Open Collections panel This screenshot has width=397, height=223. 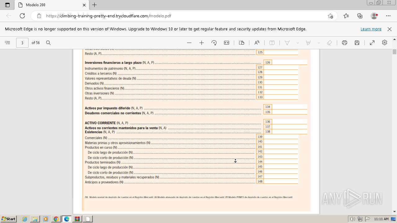360,16
